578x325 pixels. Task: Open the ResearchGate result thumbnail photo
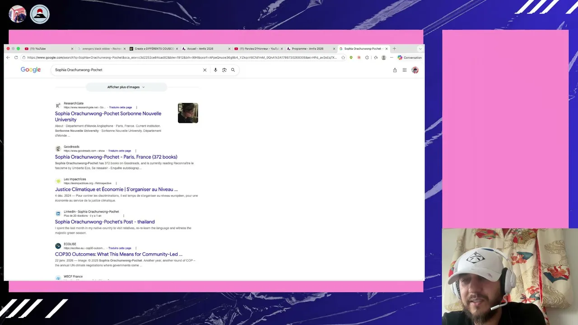tap(188, 113)
